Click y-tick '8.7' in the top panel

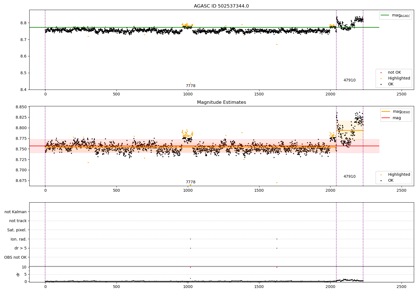click(x=23, y=40)
